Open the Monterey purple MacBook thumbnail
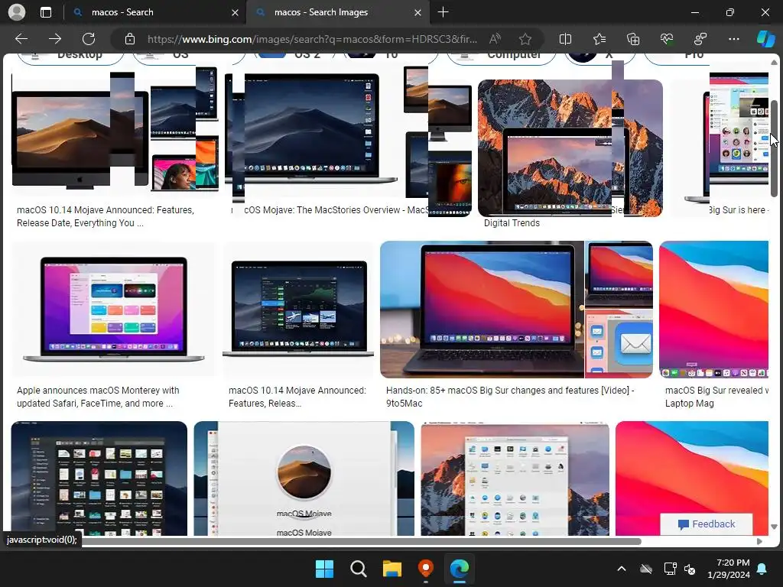Image resolution: width=783 pixels, height=587 pixels. [x=114, y=309]
